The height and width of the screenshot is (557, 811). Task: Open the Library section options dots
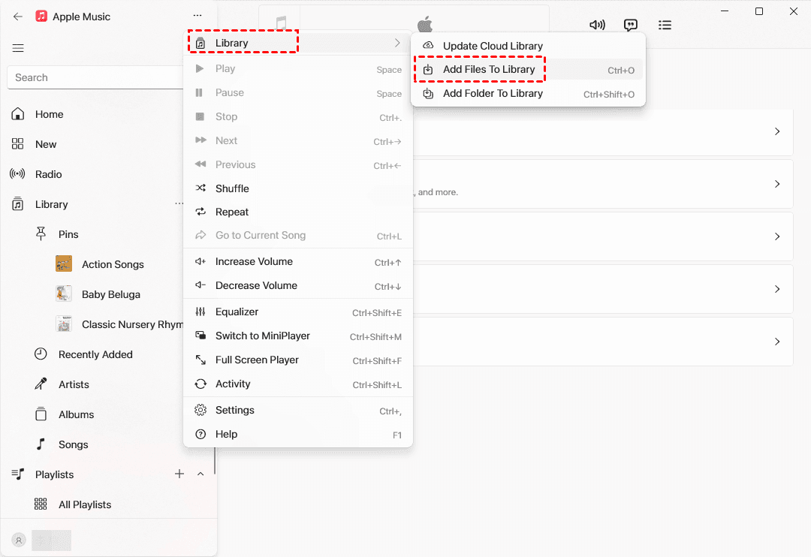179,203
